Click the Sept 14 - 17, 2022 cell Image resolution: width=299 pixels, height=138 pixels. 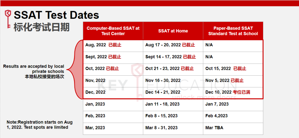(171, 57)
